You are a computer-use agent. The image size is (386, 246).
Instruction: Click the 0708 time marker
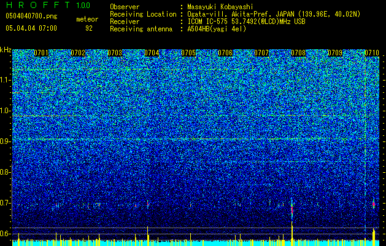[x=298, y=53]
